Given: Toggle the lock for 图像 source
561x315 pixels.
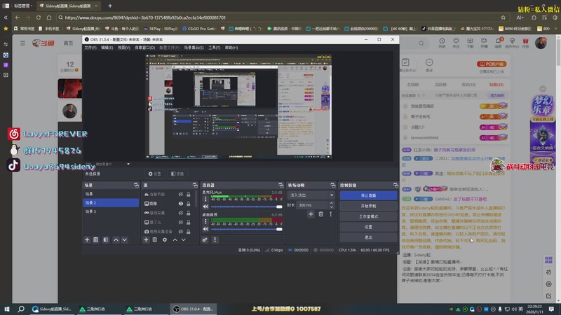Looking at the screenshot, I should [189, 203].
